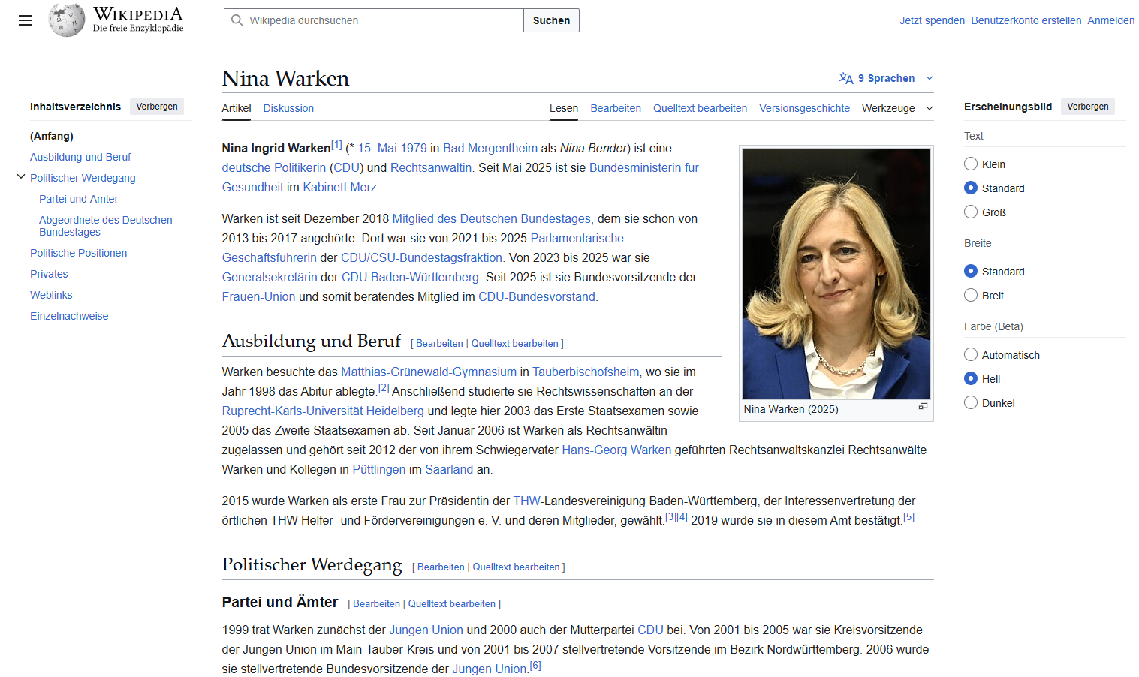This screenshot has height=677, width=1139.
Task: Open footnote reference [5]
Action: tap(908, 517)
